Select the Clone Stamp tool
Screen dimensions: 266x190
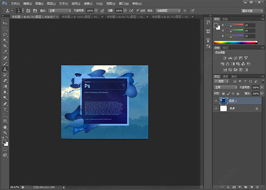[x=5, y=69]
